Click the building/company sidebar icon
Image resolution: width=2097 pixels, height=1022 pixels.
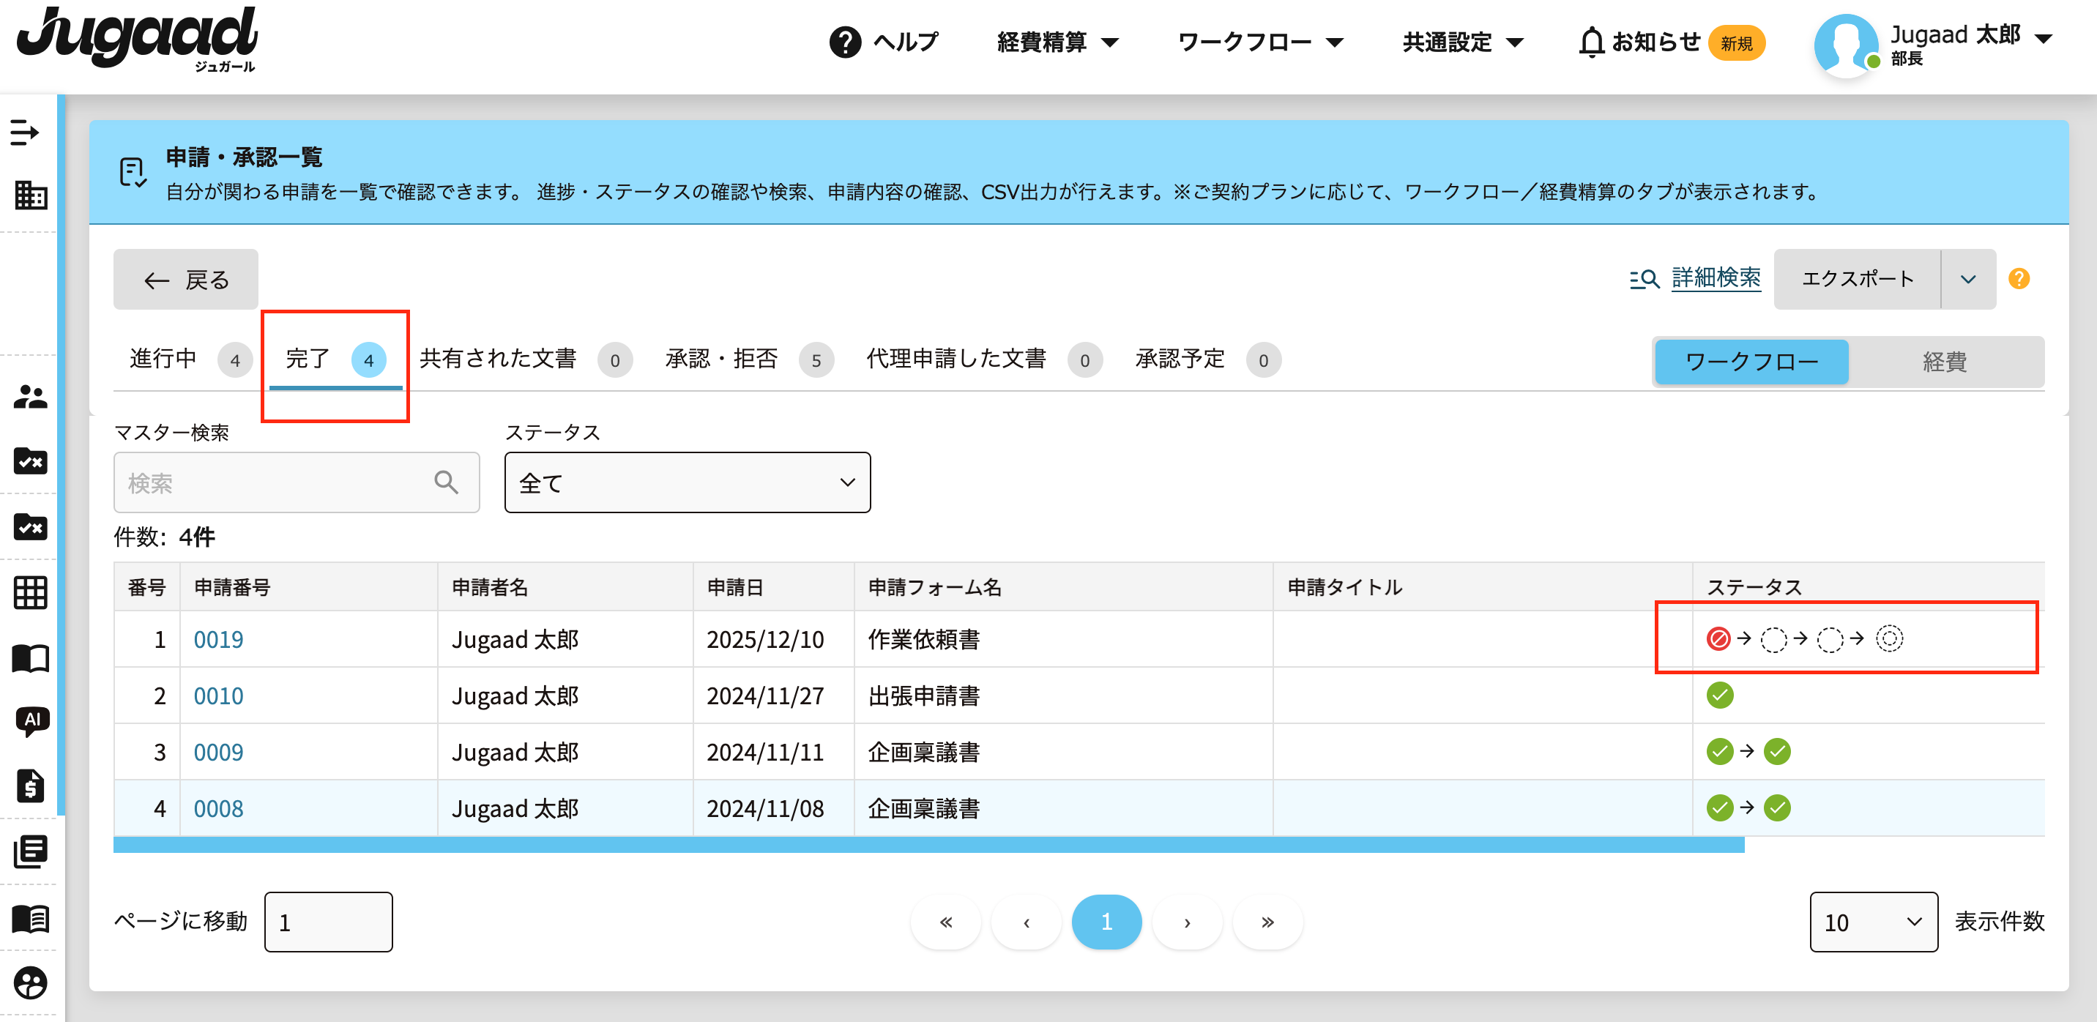pos(31,195)
